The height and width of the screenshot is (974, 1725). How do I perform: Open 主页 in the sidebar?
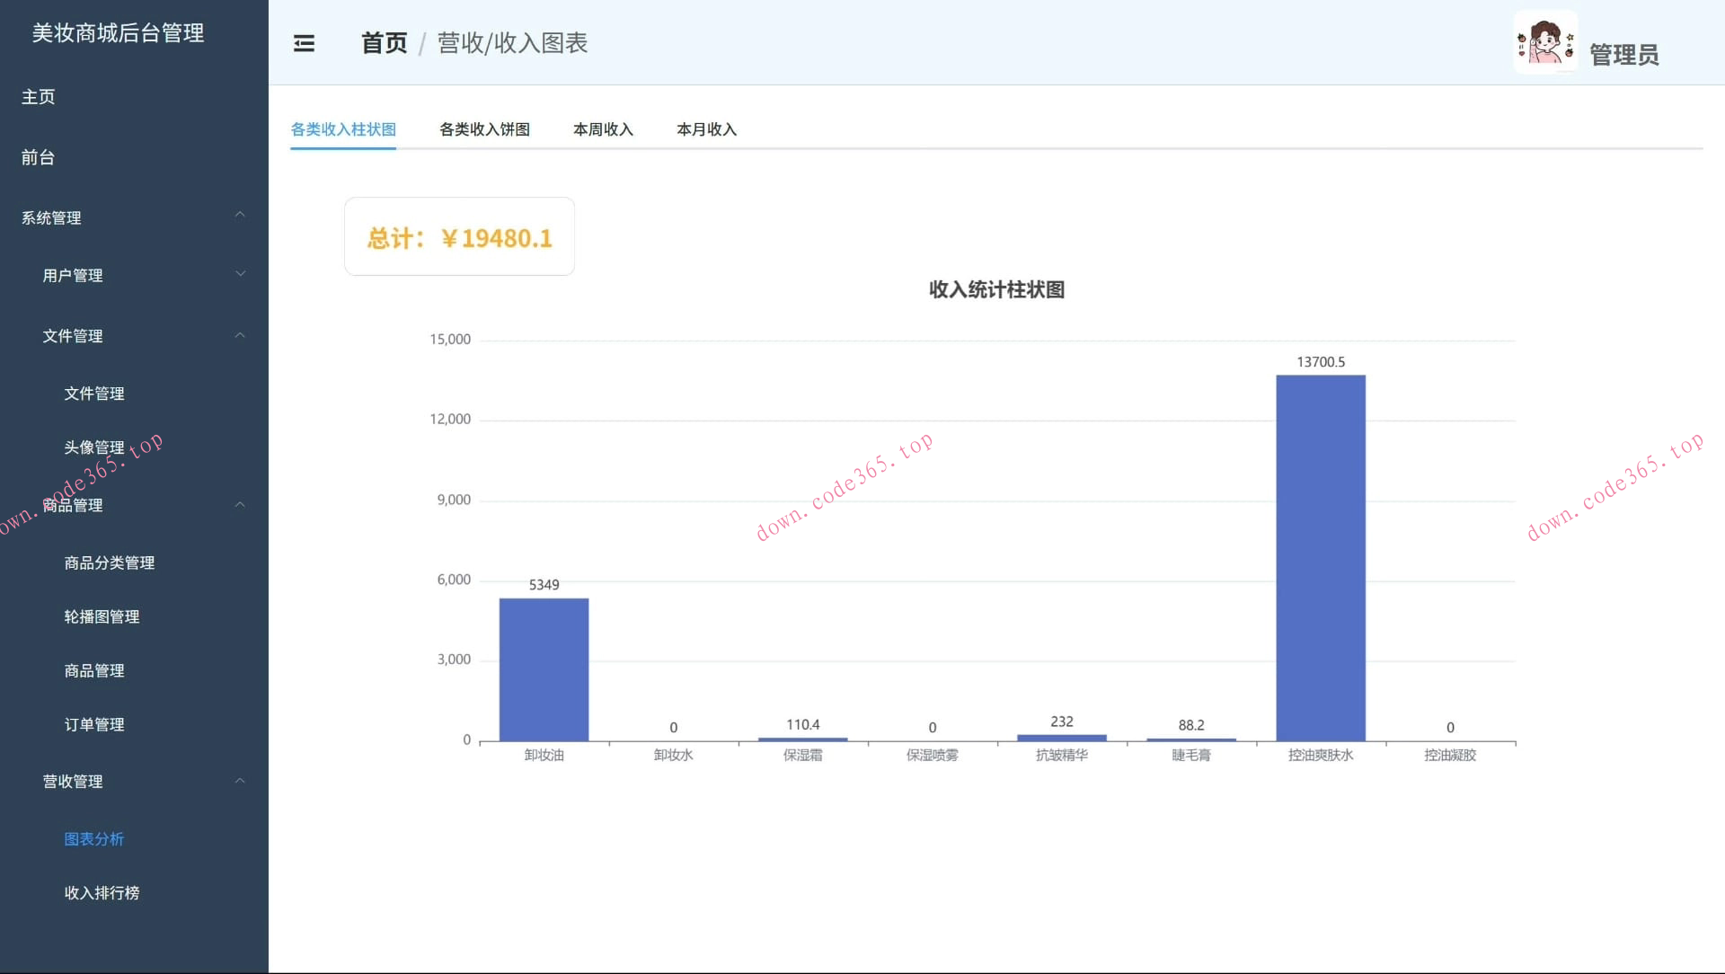coord(39,97)
